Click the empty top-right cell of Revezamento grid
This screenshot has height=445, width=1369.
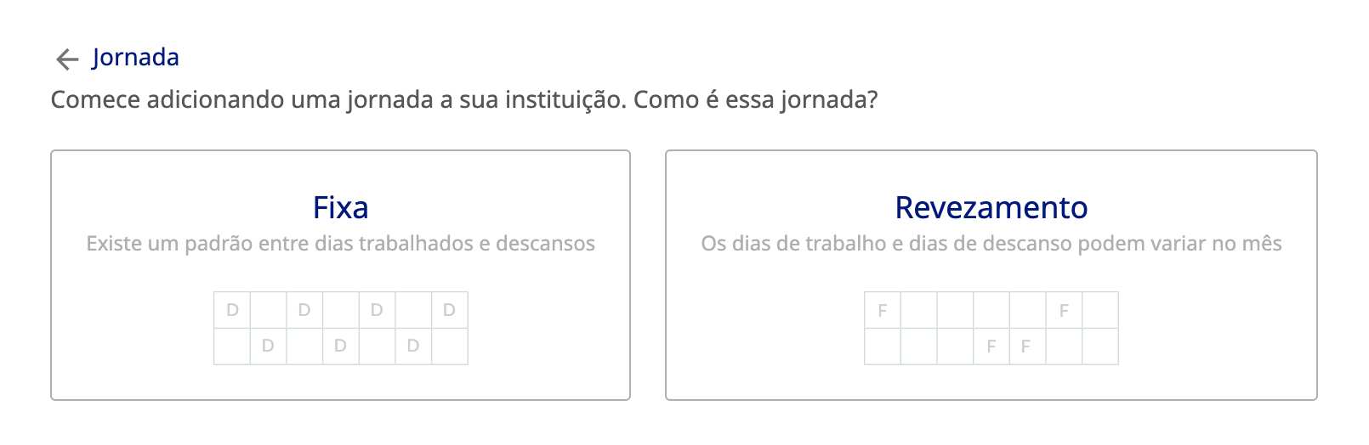tap(1100, 310)
